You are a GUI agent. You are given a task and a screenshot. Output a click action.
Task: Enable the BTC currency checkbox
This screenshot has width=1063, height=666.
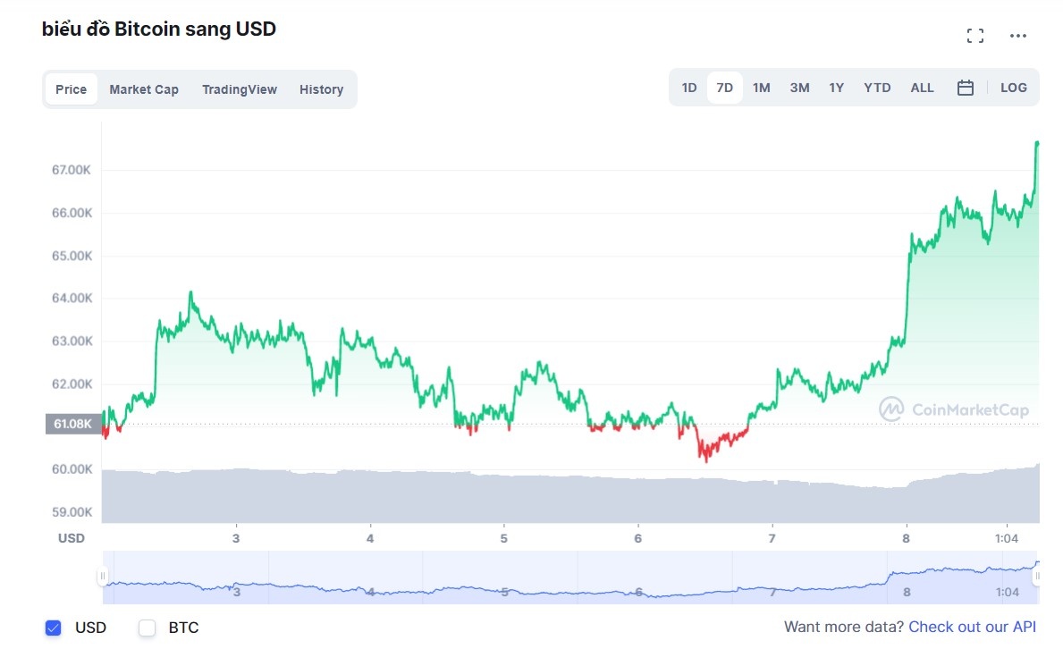[x=146, y=628]
